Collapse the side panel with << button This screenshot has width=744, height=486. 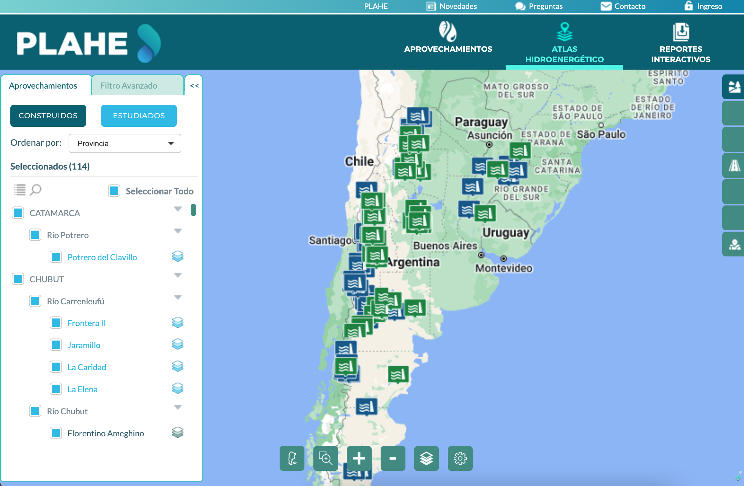[x=194, y=85]
